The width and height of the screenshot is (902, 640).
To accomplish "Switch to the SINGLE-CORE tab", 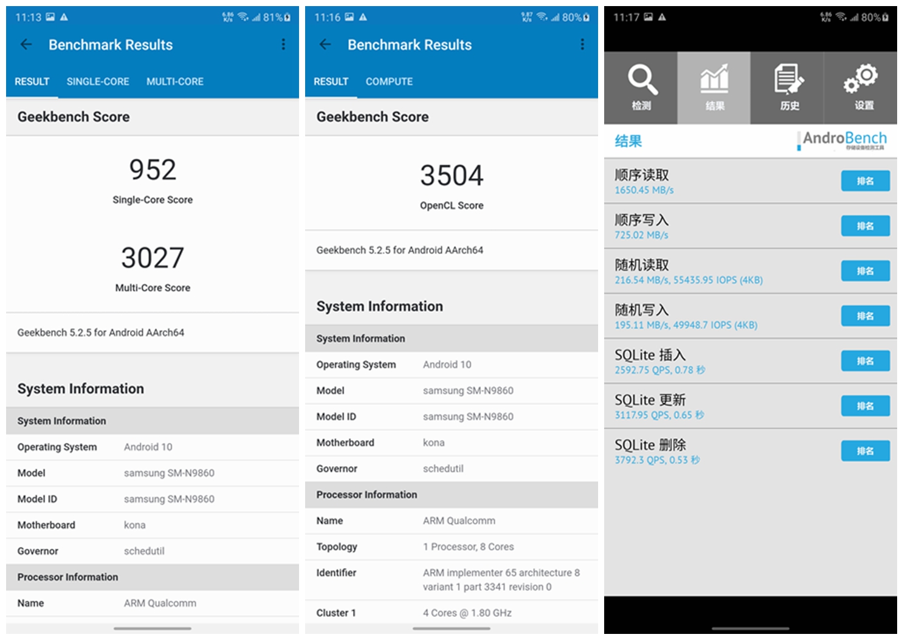I will (x=98, y=81).
